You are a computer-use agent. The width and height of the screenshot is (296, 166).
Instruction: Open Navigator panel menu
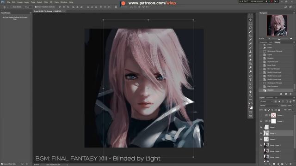[x=294, y=13]
